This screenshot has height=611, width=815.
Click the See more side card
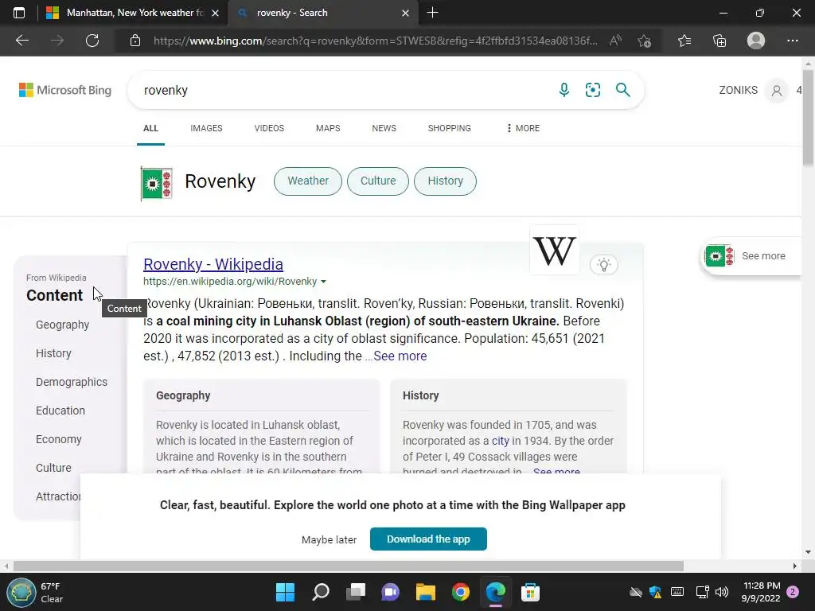[x=751, y=255]
